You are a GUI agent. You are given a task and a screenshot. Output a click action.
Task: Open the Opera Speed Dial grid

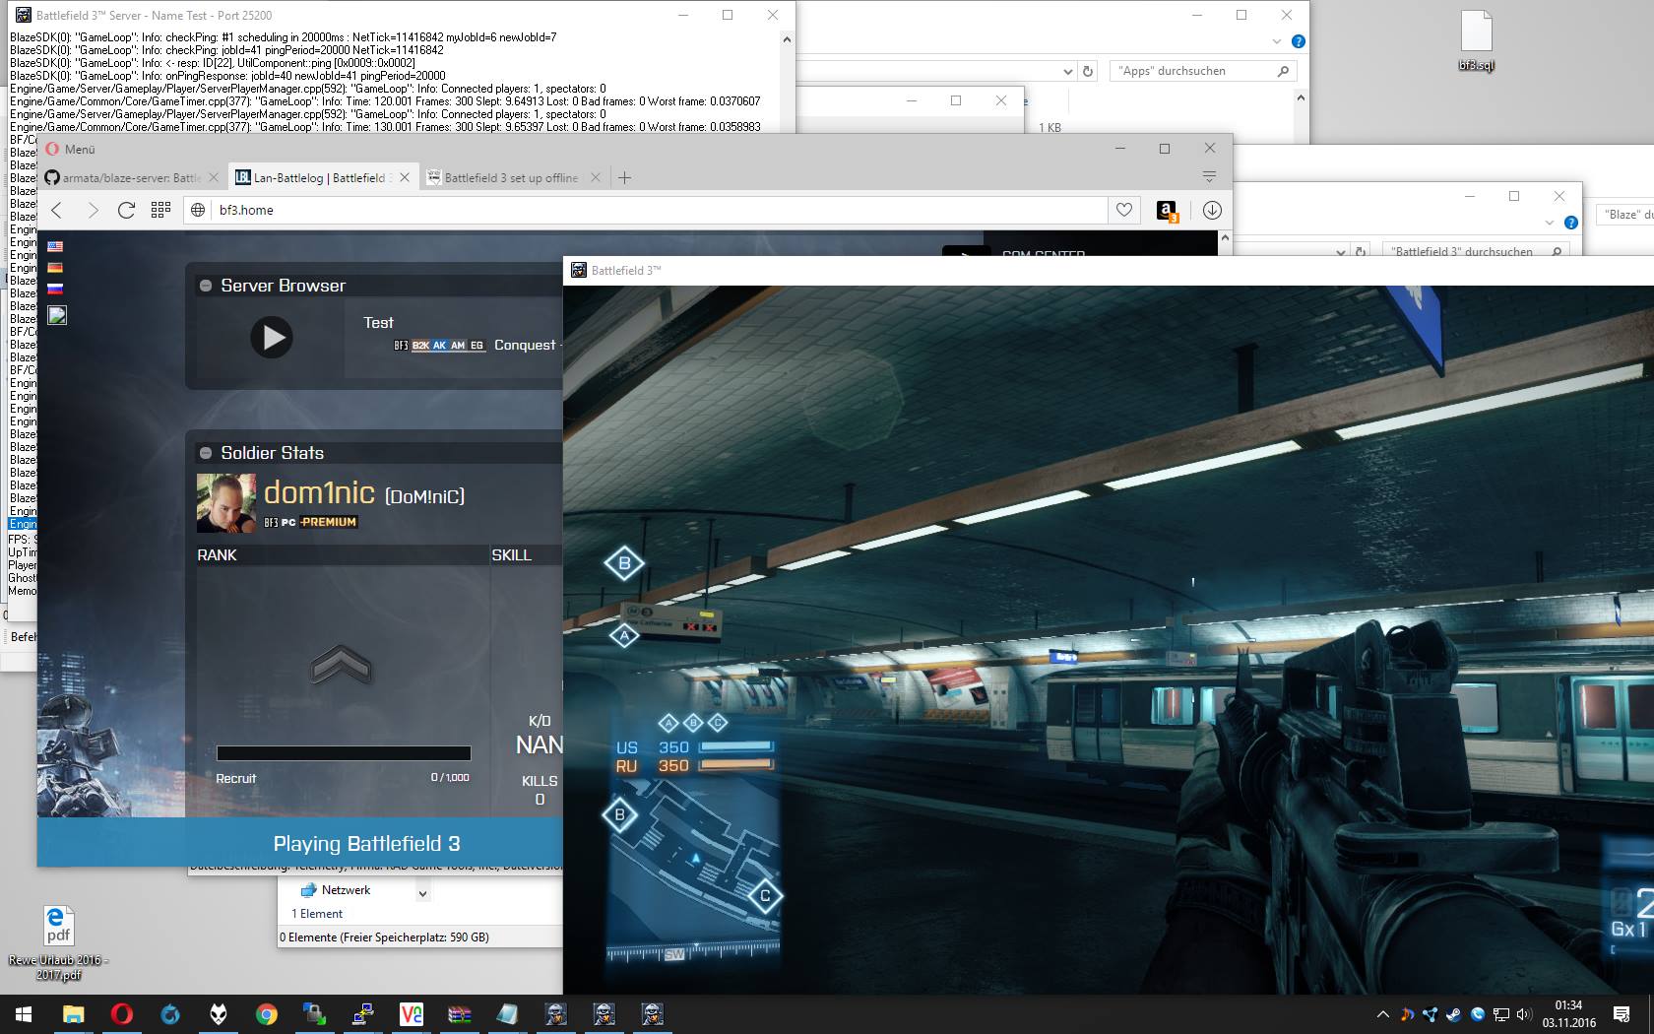coord(160,210)
